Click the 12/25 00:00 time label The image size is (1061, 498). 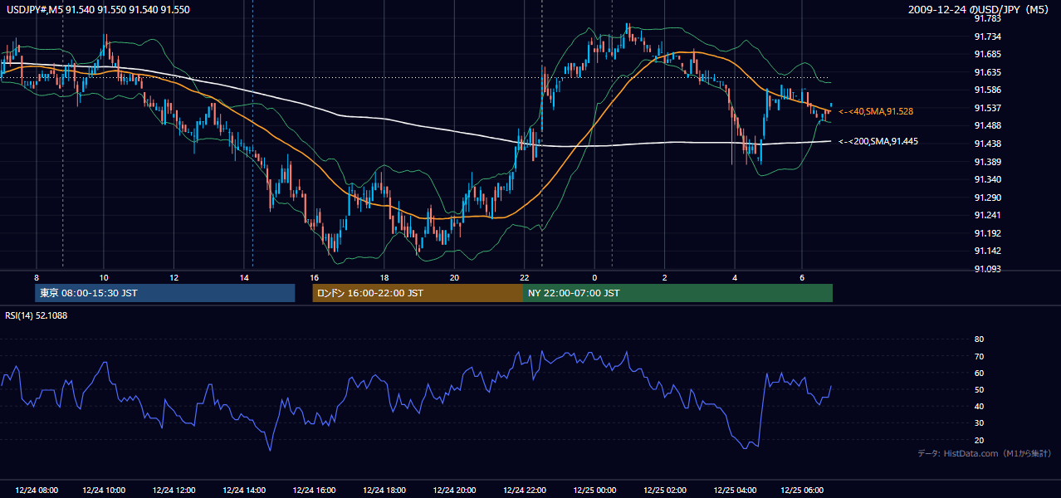tap(594, 491)
